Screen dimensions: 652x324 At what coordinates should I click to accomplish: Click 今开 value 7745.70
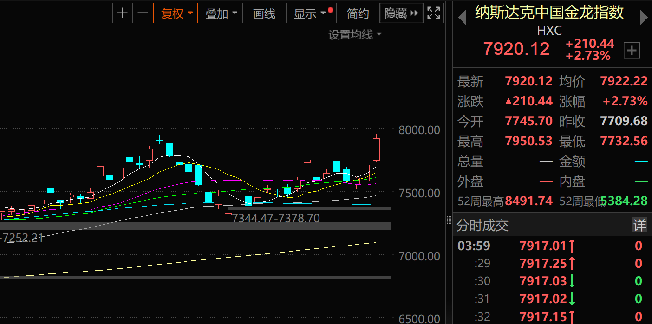click(x=529, y=121)
